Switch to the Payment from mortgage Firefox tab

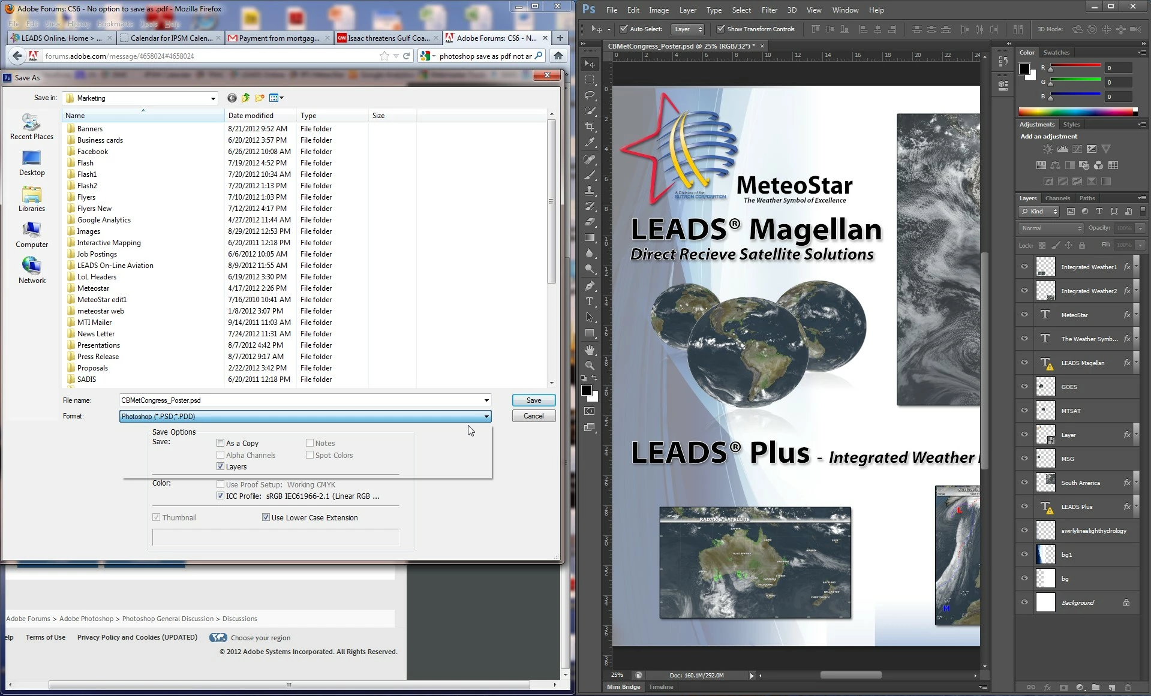click(279, 38)
